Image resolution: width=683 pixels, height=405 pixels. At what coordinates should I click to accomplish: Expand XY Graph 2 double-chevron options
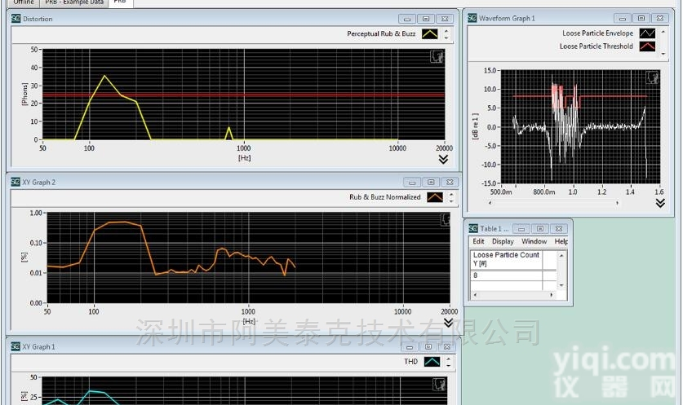(x=448, y=323)
